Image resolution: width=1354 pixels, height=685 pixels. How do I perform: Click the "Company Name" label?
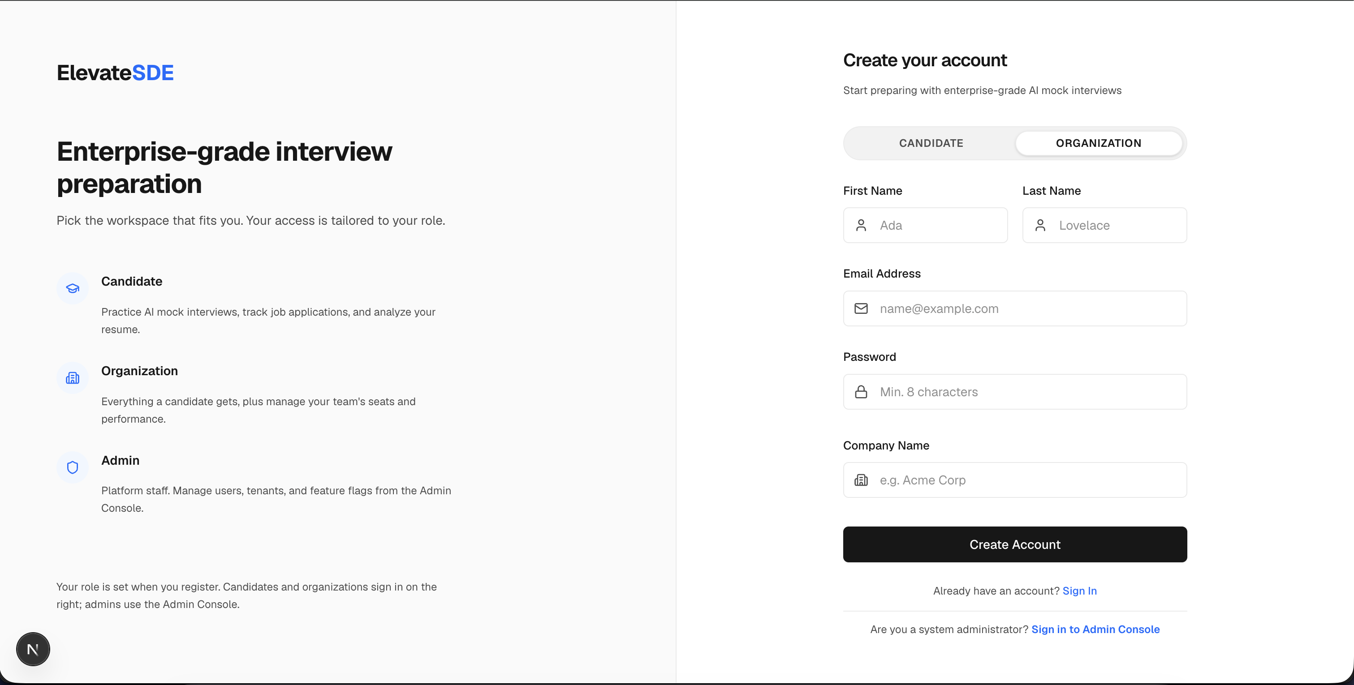click(x=886, y=445)
